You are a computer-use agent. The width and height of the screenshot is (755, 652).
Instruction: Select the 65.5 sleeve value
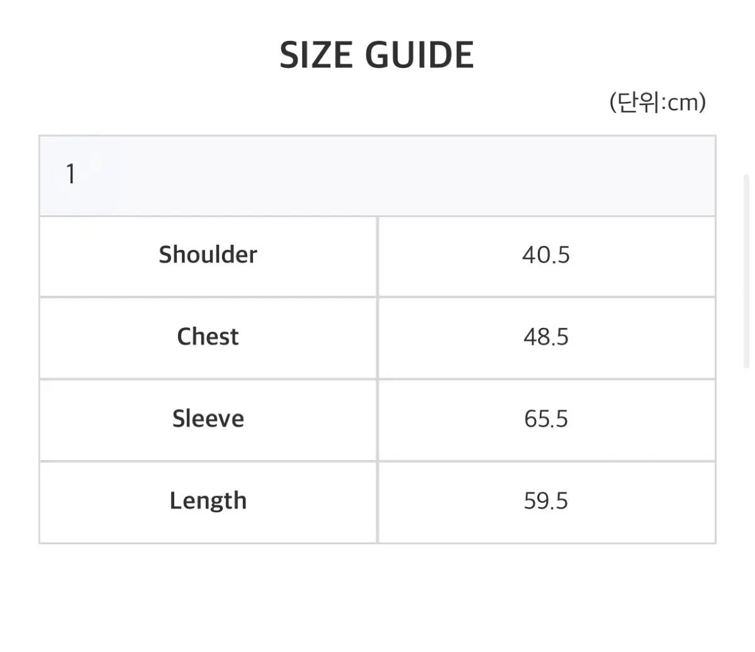point(545,419)
